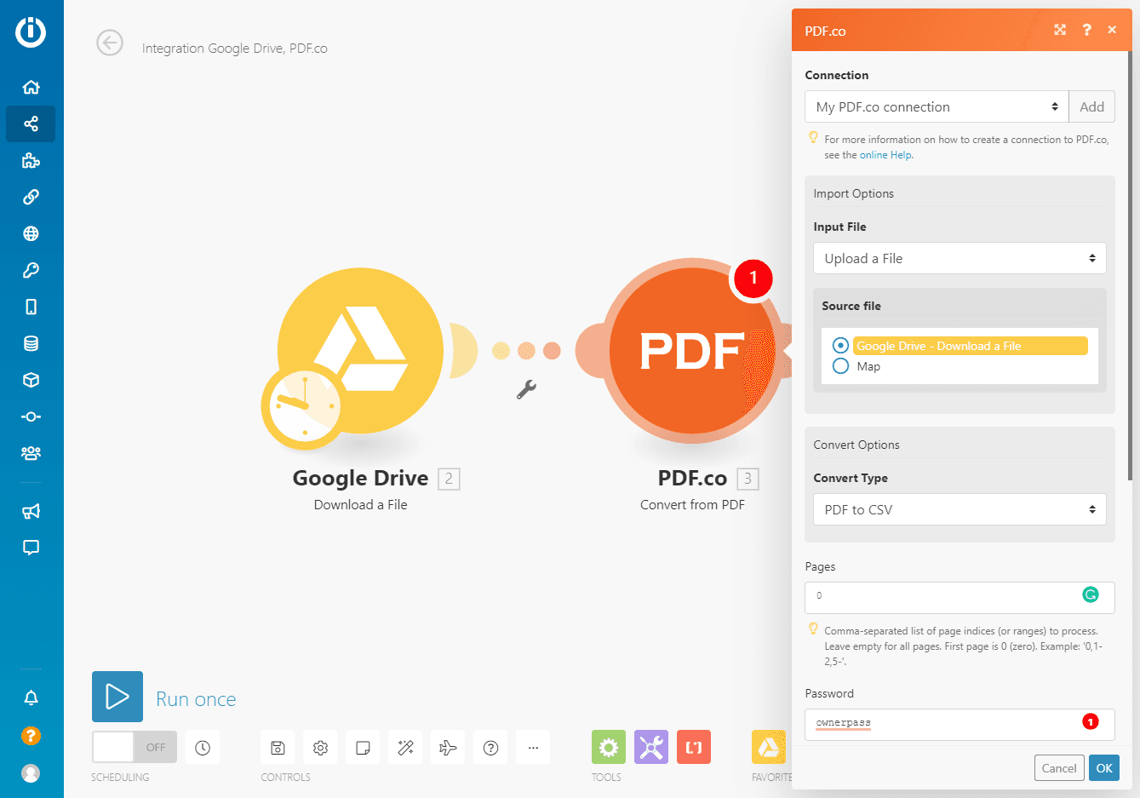
Task: Close the PDF.co settings panel
Action: (x=1112, y=30)
